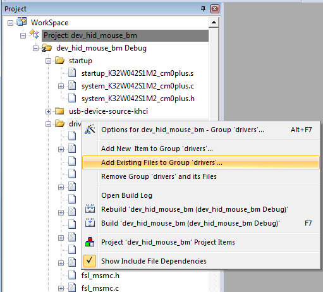
Task: Click the Rebuild icon in context menu
Action: (90, 209)
